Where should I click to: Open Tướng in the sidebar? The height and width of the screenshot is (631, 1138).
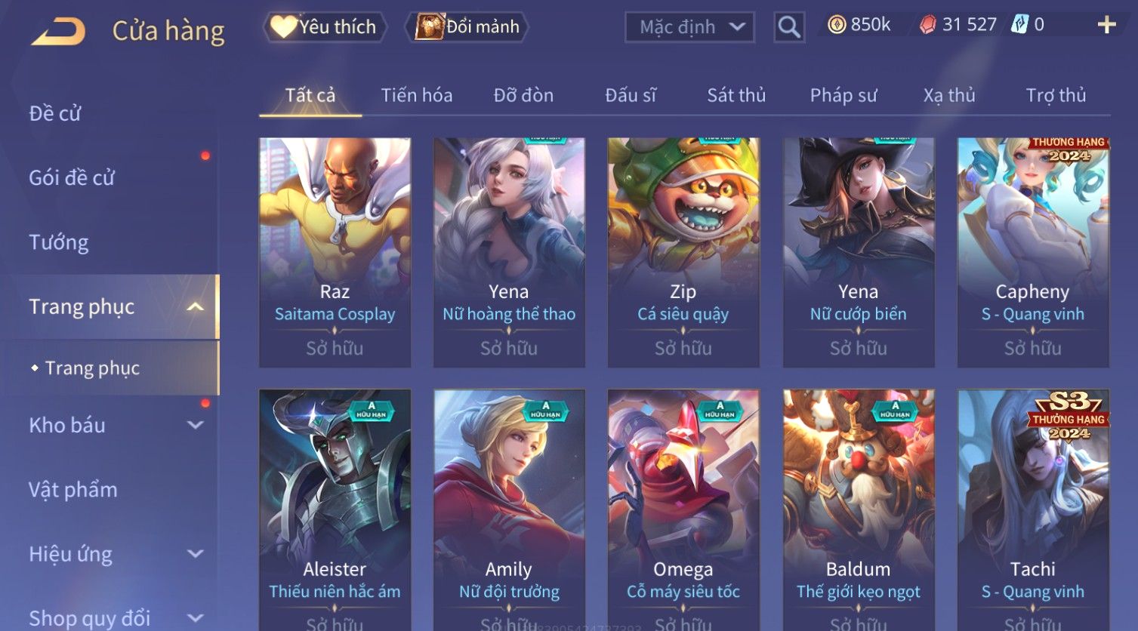click(59, 242)
